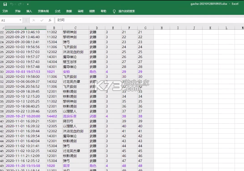Click cell 12305 in row 38
Screen dimensions: 244x171
tap(54, 111)
